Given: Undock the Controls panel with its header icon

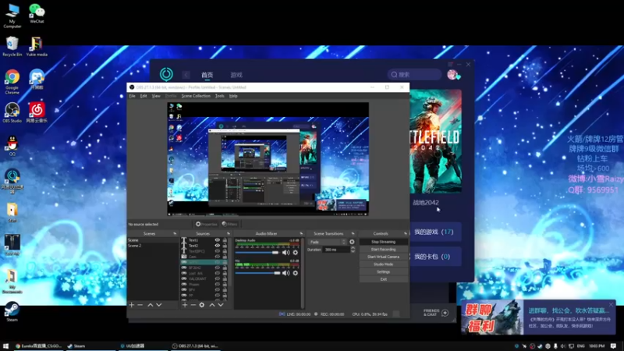Looking at the screenshot, I should (405, 233).
